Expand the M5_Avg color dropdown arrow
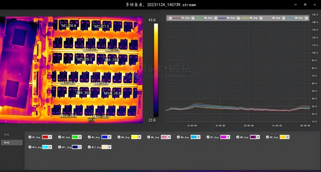Viewport: 321px width, 172px height. tap(169, 137)
